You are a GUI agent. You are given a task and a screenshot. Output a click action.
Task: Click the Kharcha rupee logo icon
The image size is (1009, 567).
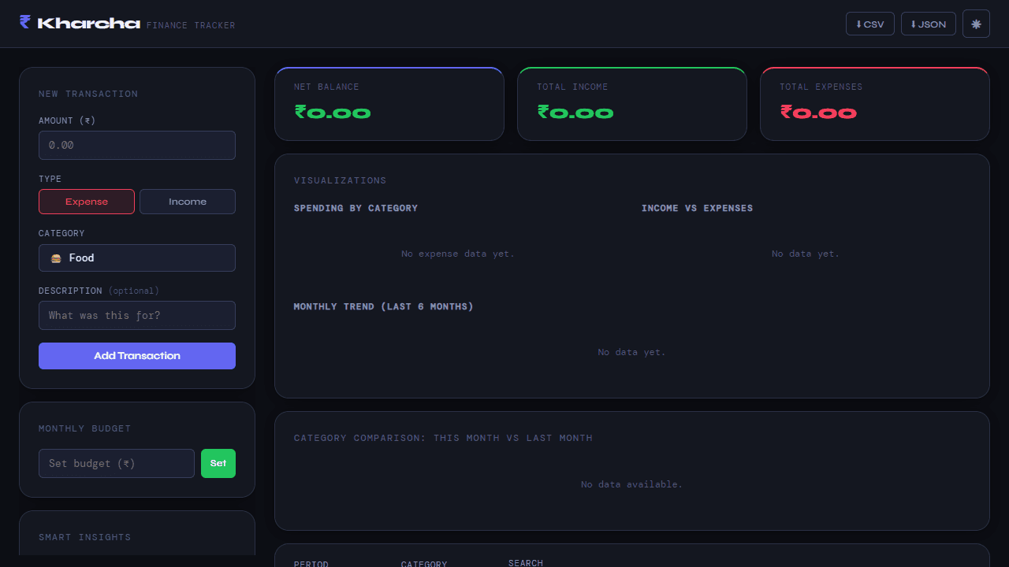pos(25,22)
